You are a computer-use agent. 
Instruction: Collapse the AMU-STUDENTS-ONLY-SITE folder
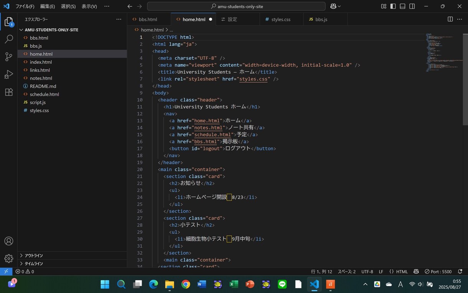click(72, 30)
